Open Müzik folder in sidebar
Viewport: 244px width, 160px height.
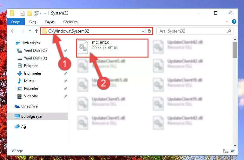pyautogui.click(x=29, y=81)
